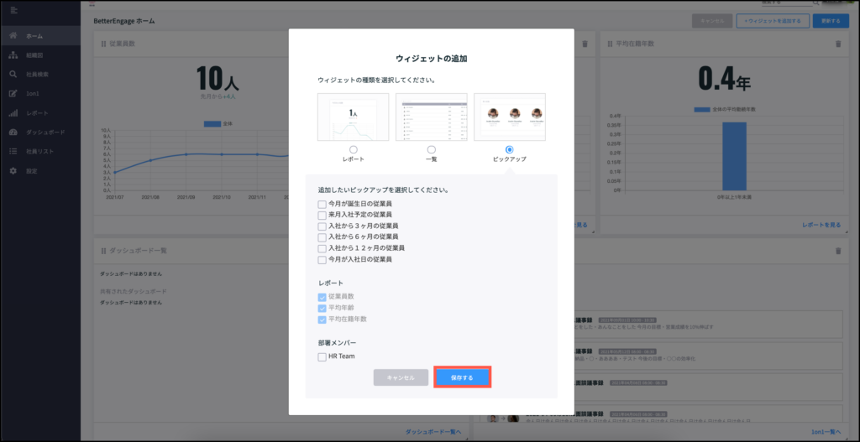Select the ピックアップ widget thumbnail
This screenshot has width=860, height=442.
(510, 117)
